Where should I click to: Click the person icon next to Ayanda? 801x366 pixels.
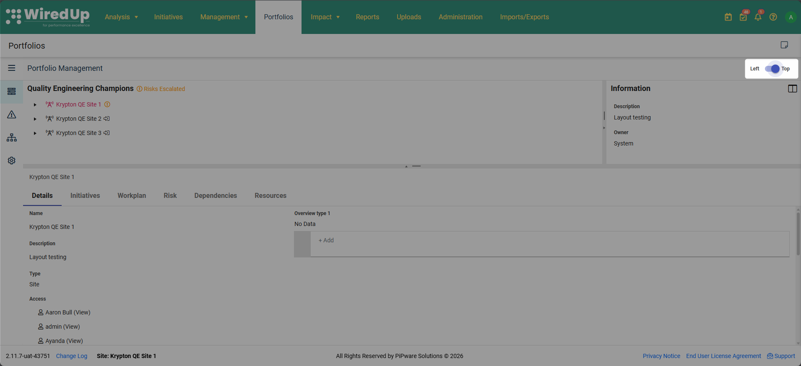[x=41, y=341]
